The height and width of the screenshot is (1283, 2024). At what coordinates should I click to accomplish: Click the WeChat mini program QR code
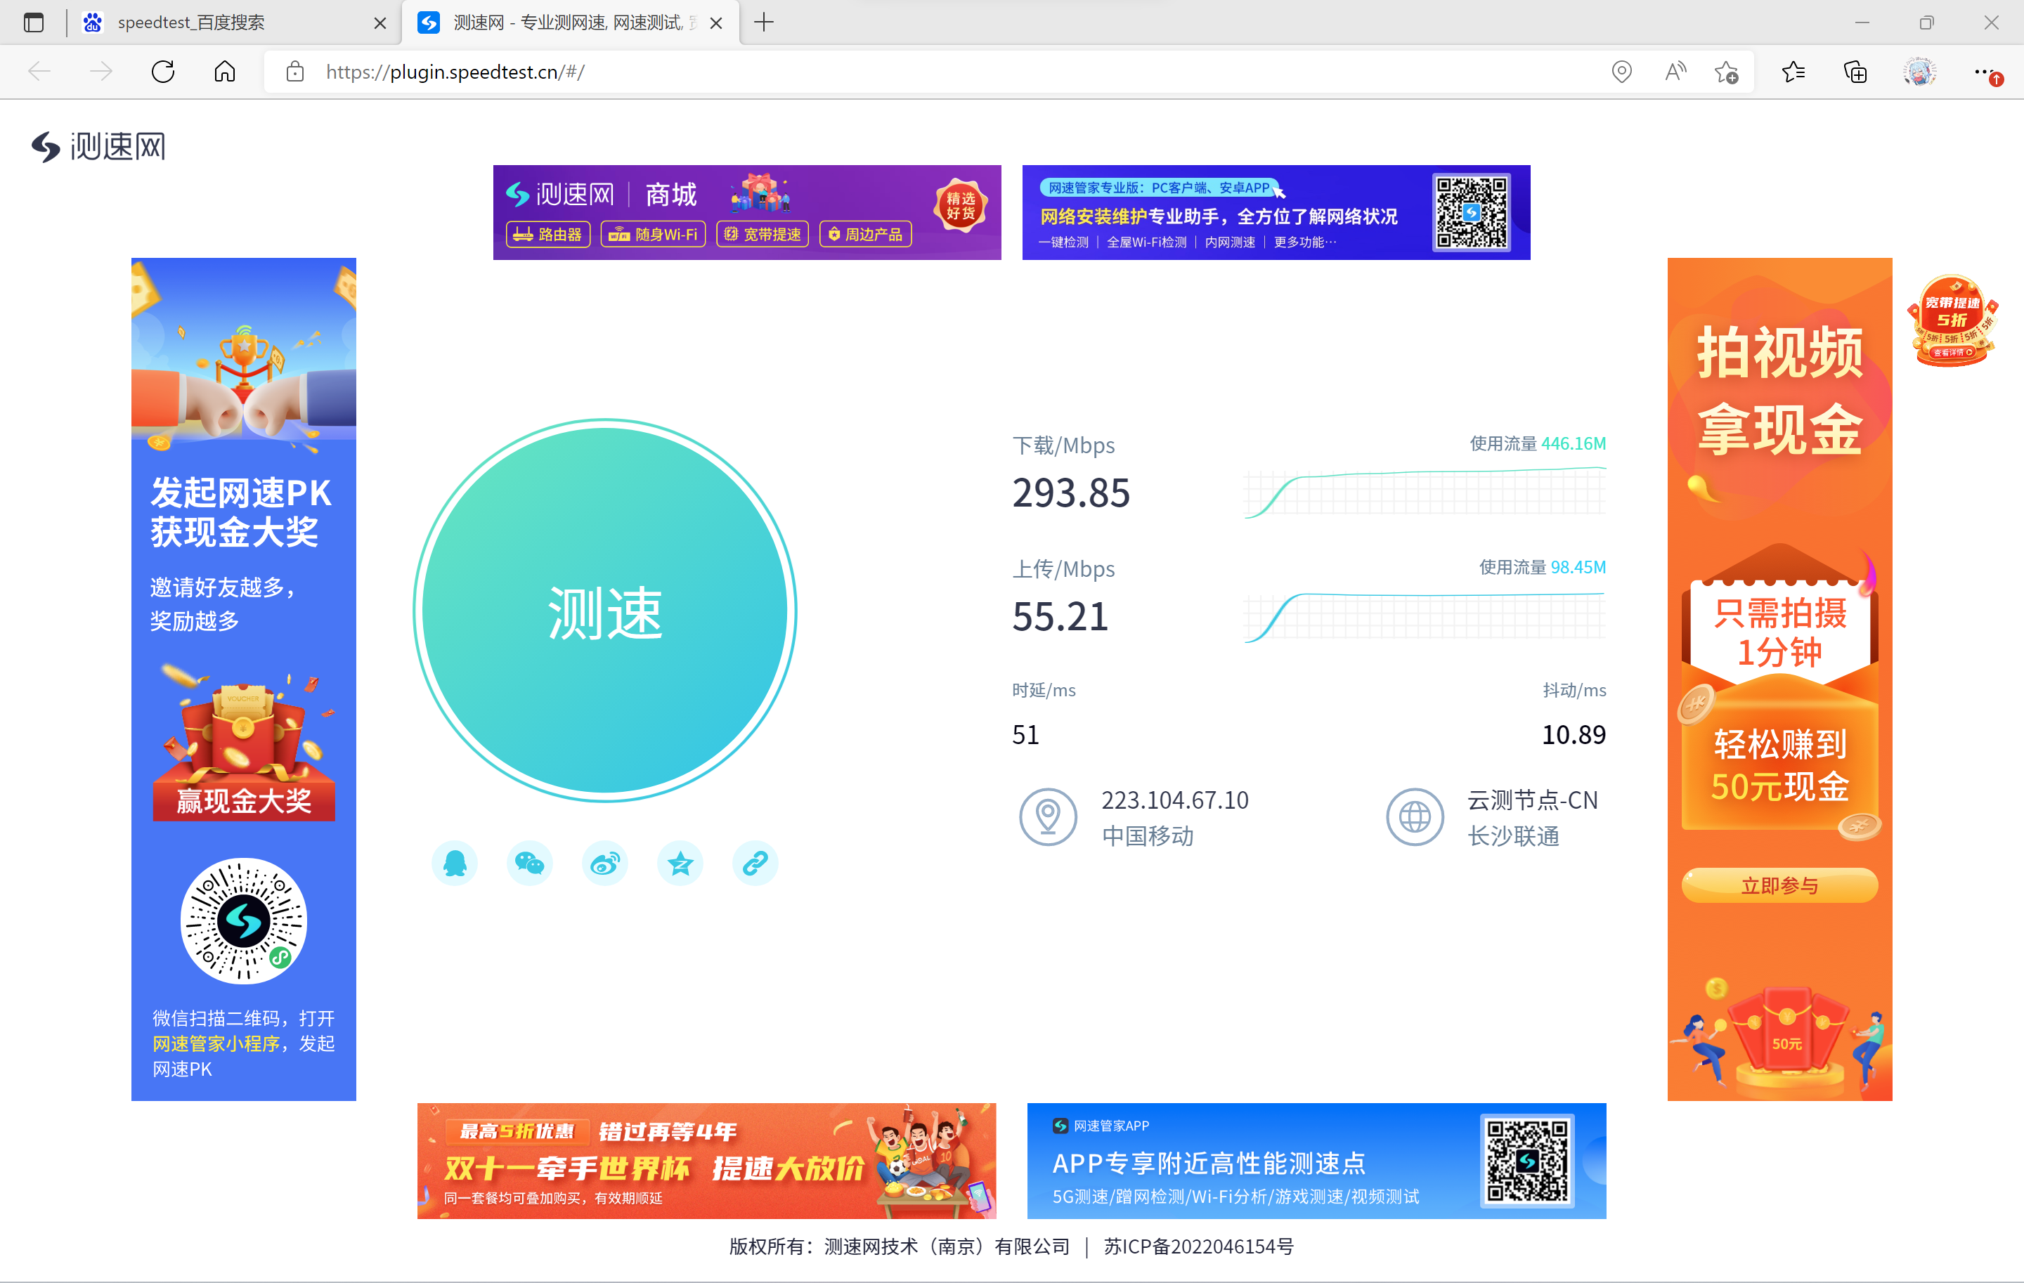[244, 921]
